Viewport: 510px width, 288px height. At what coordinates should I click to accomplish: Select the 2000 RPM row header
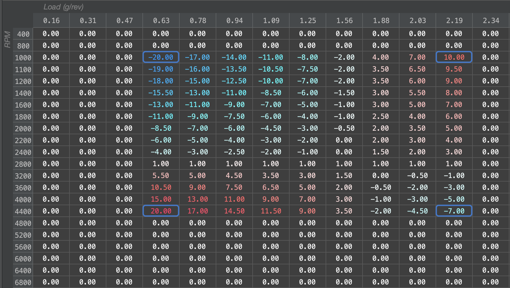pos(23,129)
